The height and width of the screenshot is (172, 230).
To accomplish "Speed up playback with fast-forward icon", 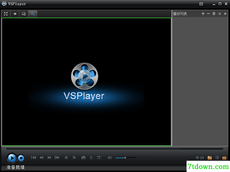I will tap(50, 158).
